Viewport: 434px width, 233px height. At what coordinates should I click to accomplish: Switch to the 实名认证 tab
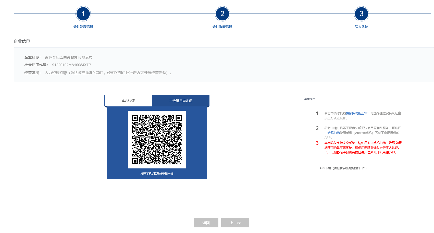tap(128, 101)
